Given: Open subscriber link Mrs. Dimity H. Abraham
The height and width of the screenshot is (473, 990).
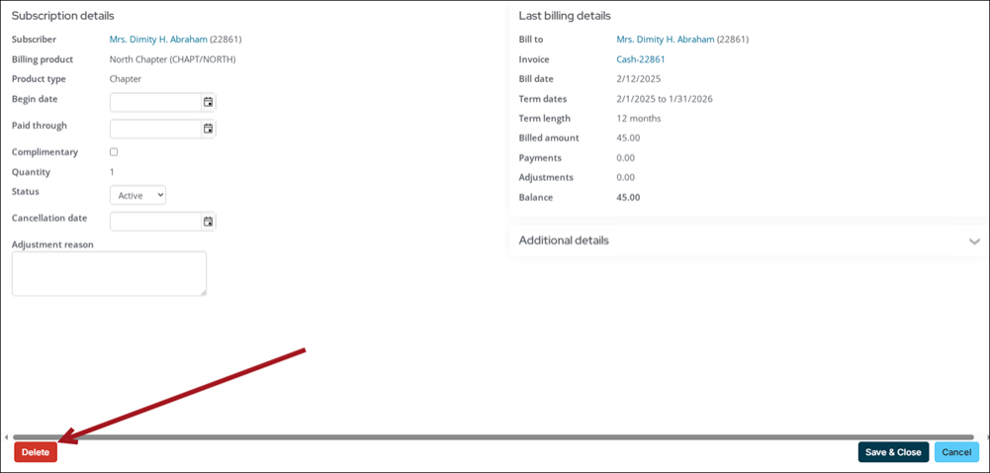Looking at the screenshot, I should tap(158, 40).
